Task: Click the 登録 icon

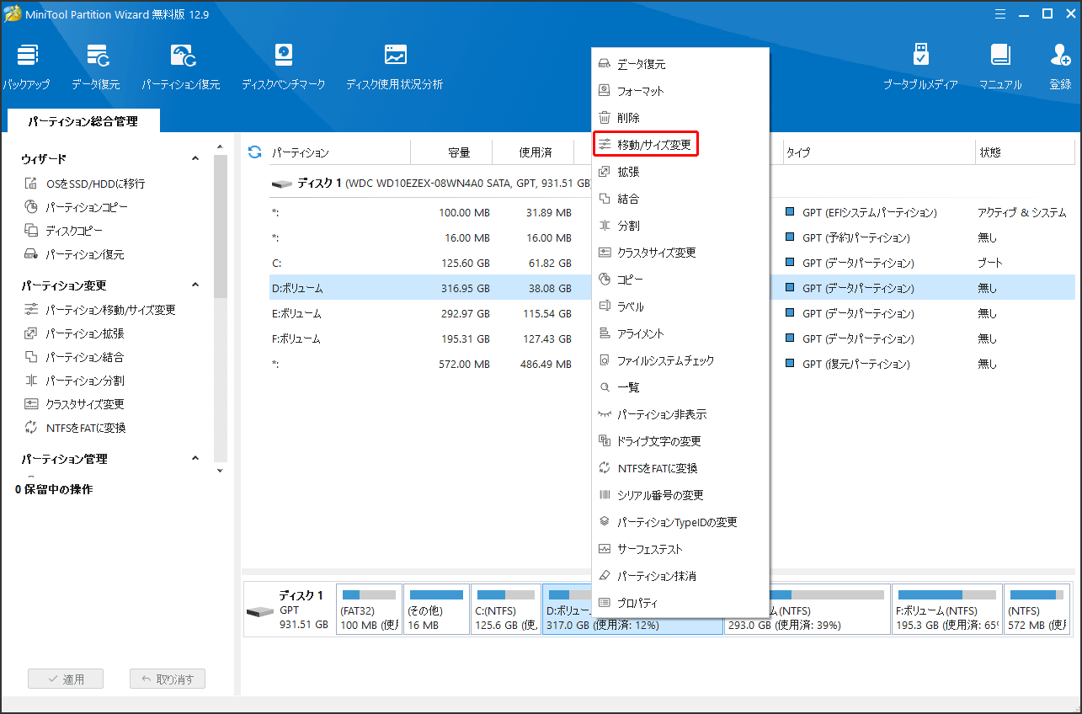Action: click(1060, 67)
